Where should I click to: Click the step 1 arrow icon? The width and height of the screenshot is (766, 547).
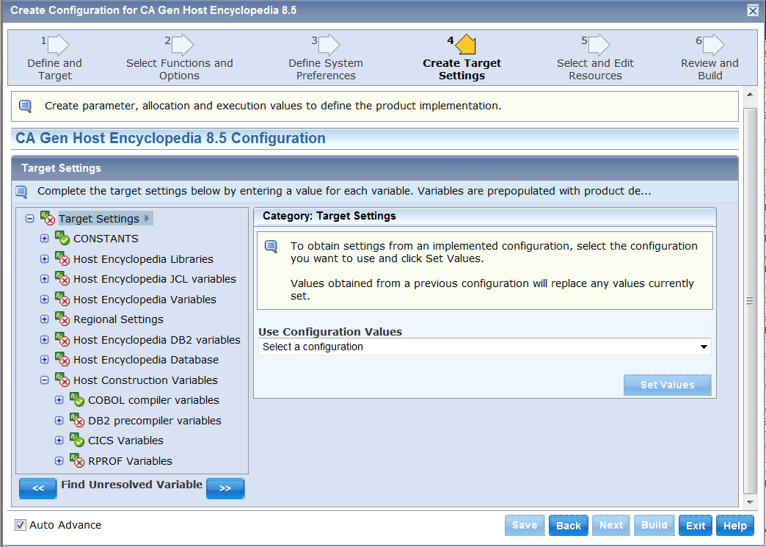pos(59,45)
